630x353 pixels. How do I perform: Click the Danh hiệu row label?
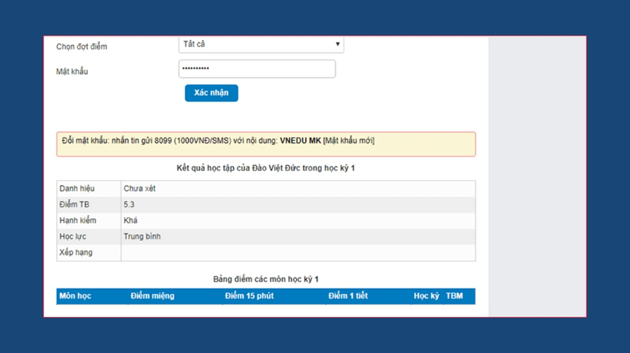click(x=77, y=189)
